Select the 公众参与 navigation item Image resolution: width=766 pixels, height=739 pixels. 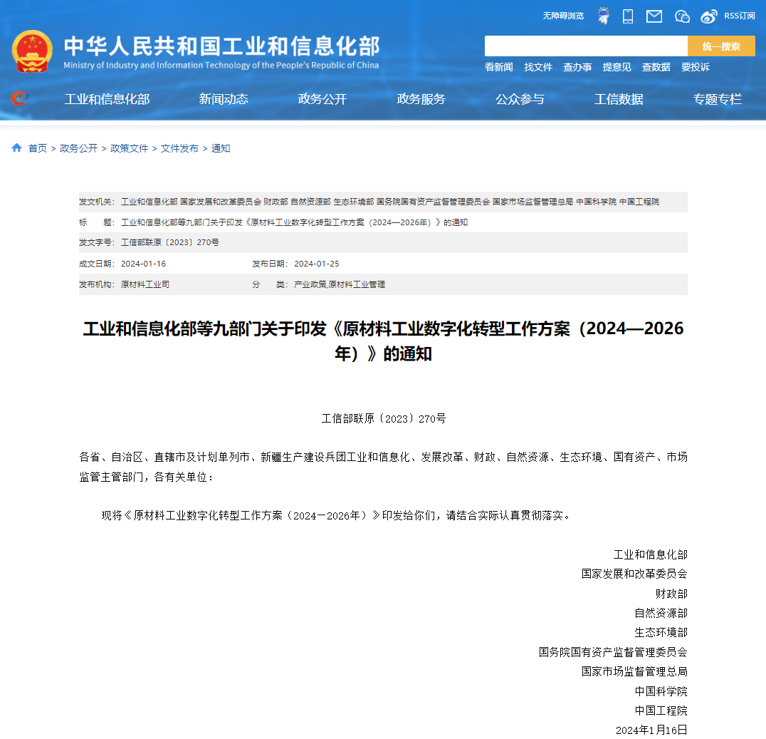520,99
